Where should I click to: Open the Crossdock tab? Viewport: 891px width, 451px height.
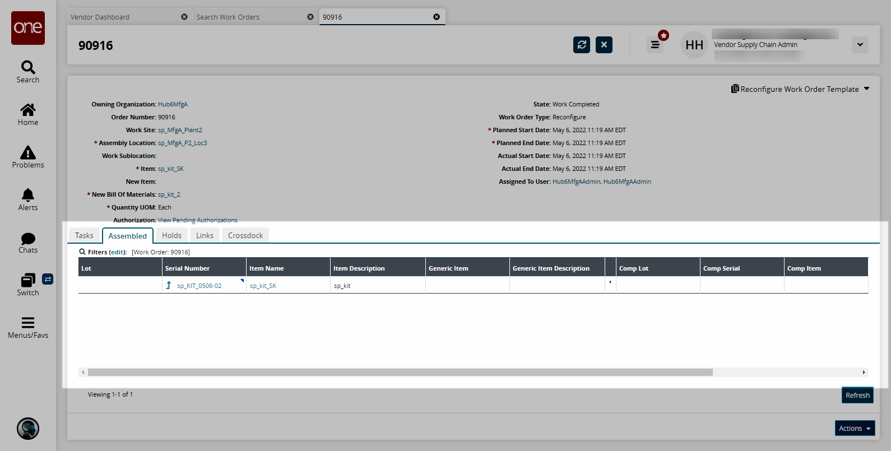tap(245, 235)
